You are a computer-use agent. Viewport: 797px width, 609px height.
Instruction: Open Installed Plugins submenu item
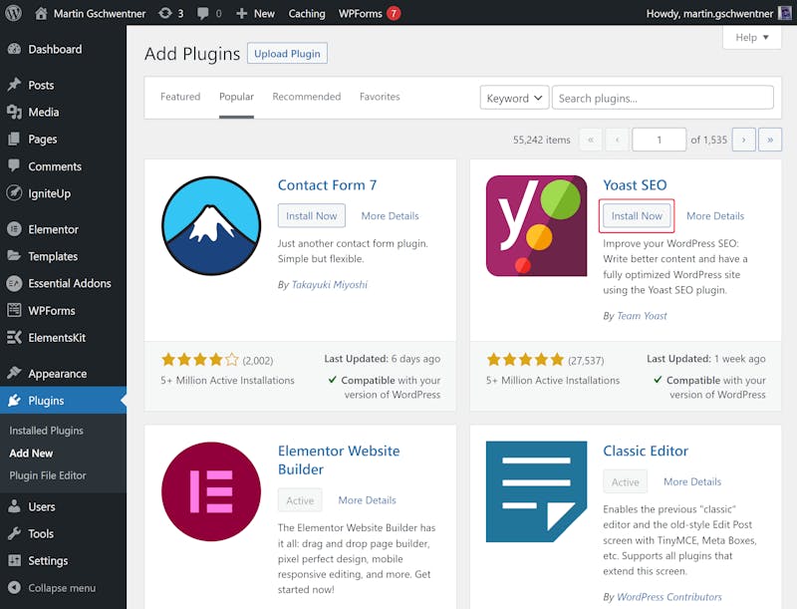[x=46, y=431]
